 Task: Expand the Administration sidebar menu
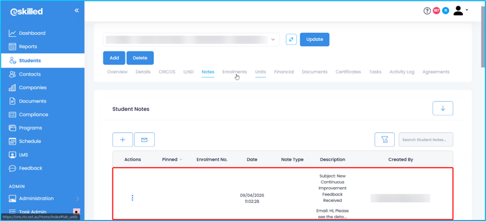[x=43, y=198]
